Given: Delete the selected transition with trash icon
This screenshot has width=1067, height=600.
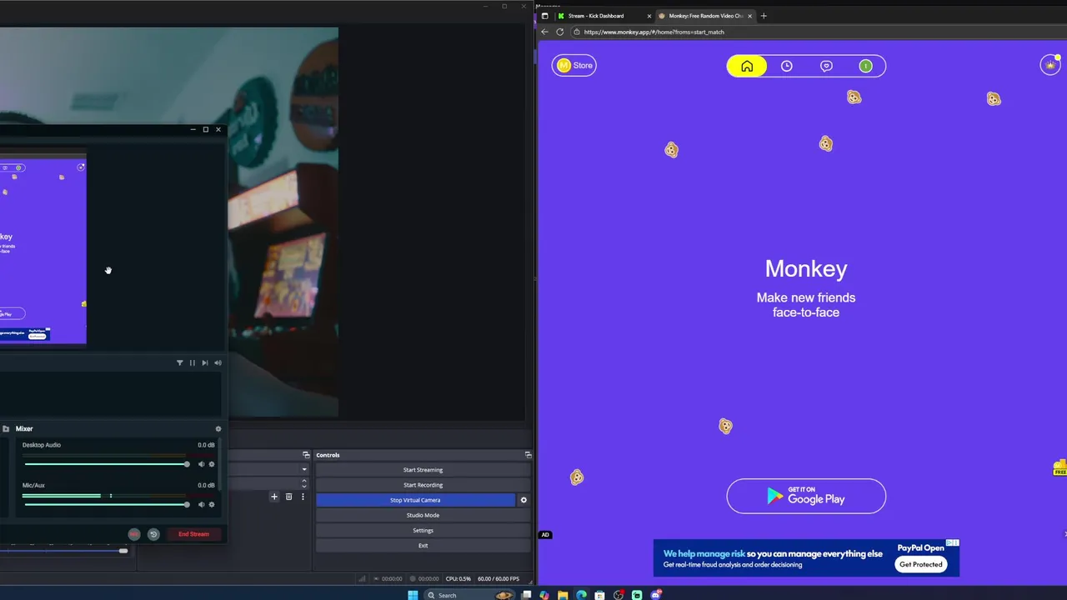Looking at the screenshot, I should (x=288, y=497).
